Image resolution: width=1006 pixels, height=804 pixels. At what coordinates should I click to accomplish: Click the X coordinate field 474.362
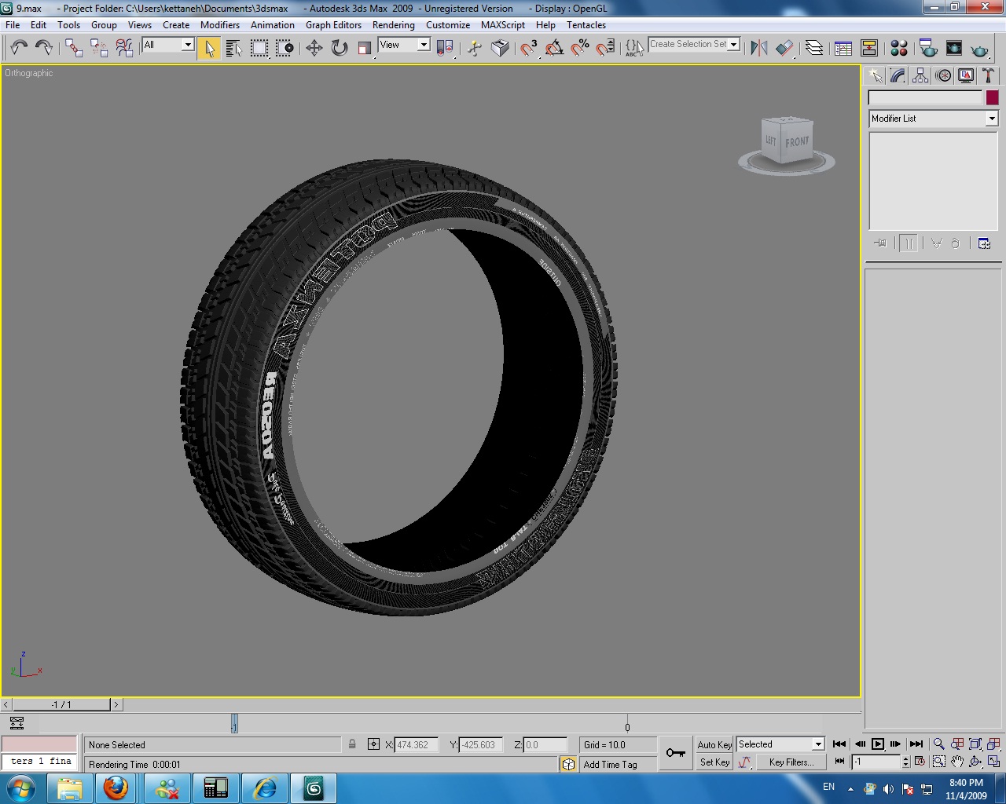coord(417,744)
